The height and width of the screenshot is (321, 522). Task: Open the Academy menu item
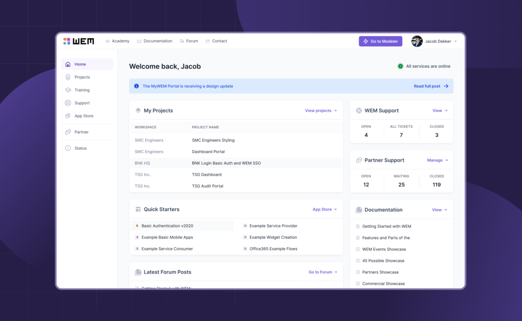[117, 41]
